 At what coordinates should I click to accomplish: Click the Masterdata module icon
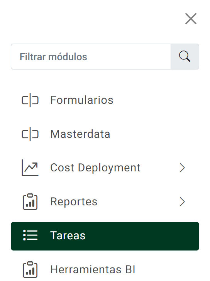coord(30,134)
